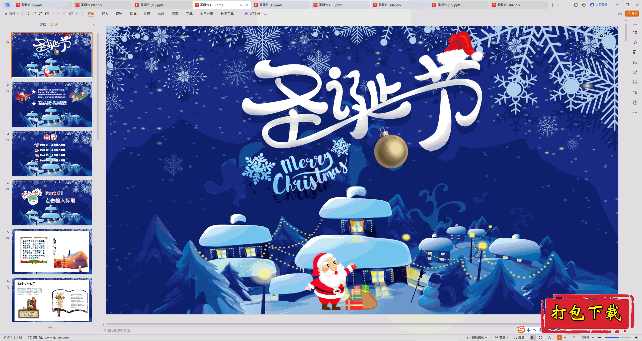Open the 设计 ribbon tab
The width and height of the screenshot is (642, 341).
point(119,14)
